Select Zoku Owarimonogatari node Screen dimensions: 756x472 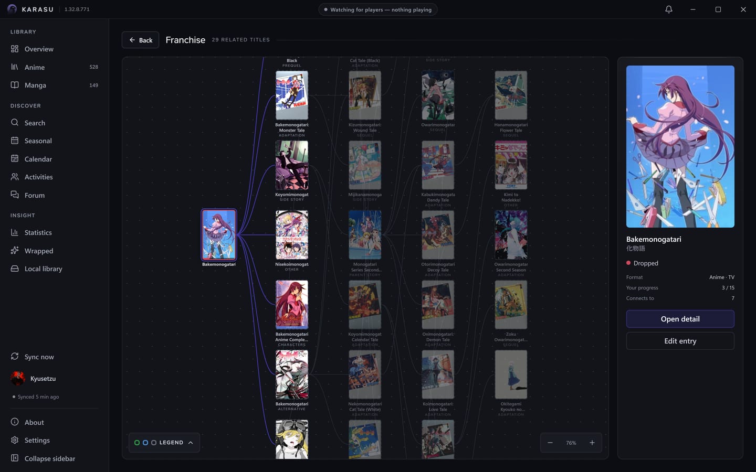tap(511, 305)
